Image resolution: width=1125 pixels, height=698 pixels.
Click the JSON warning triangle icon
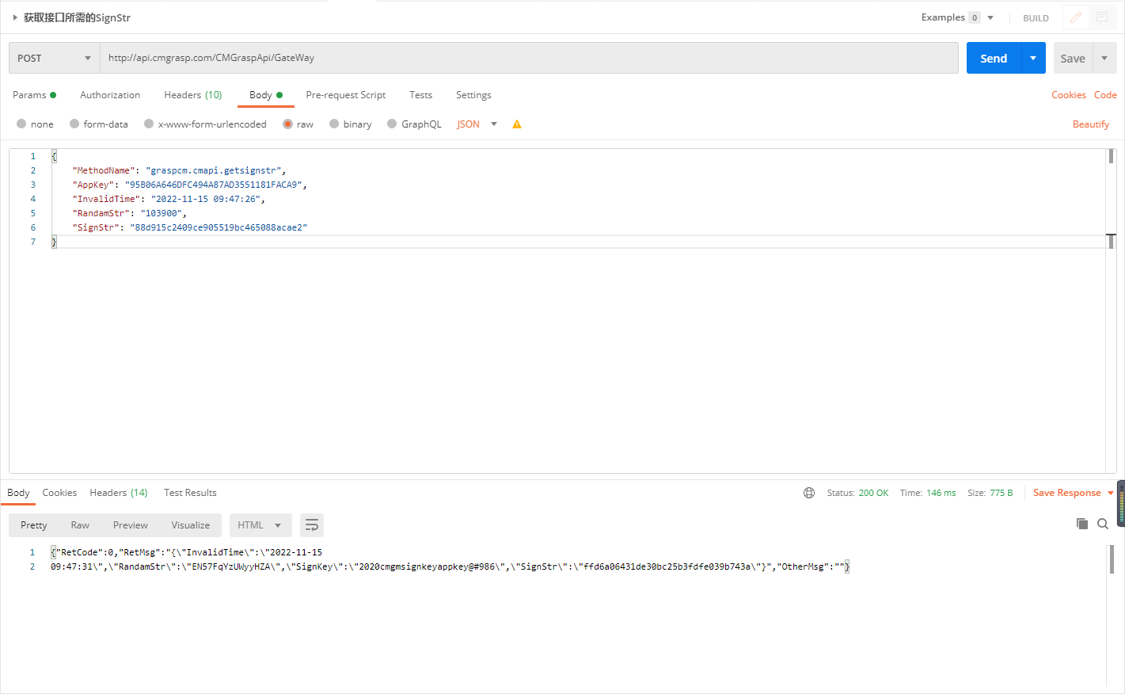pos(517,124)
